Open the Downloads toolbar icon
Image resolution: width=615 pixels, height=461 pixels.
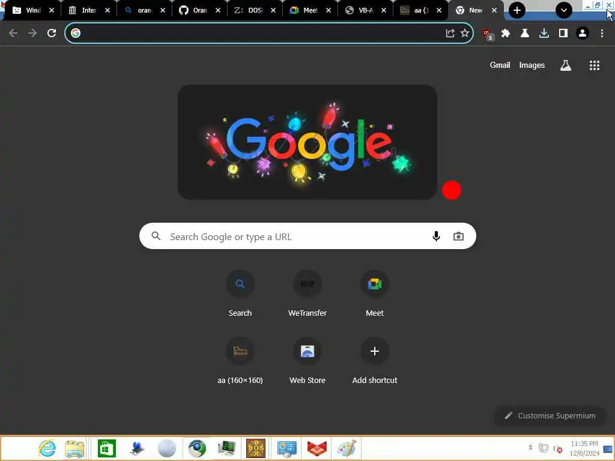point(544,34)
